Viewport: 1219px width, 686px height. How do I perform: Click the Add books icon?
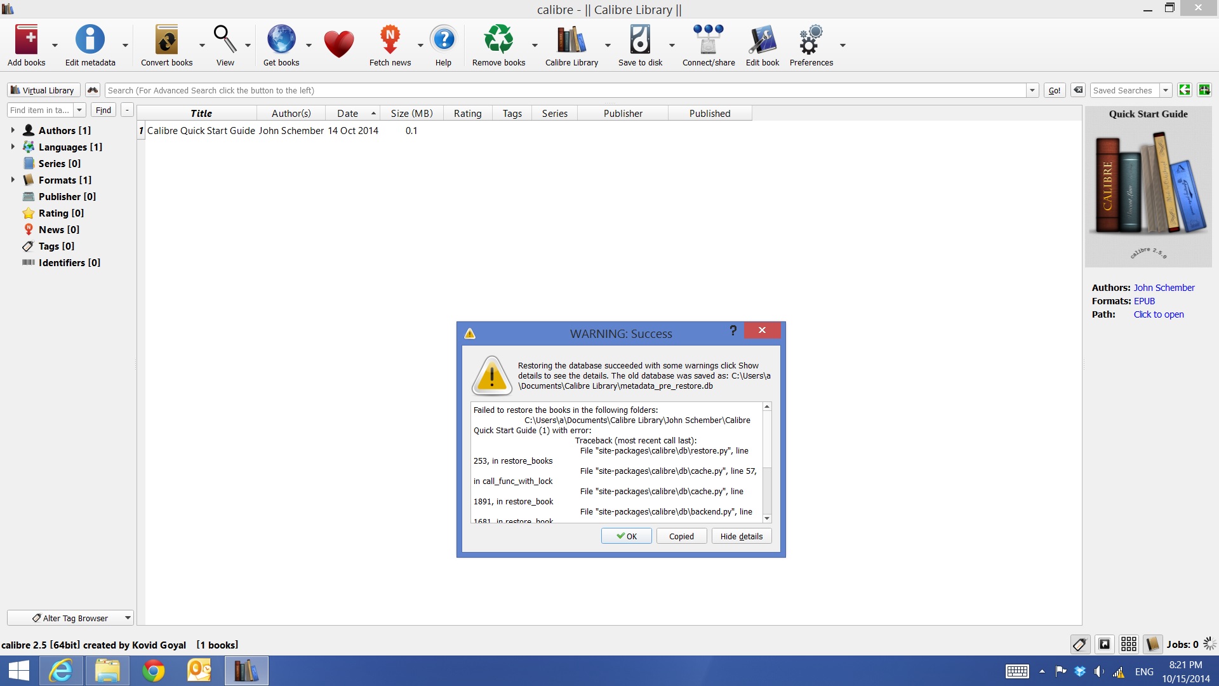point(26,40)
